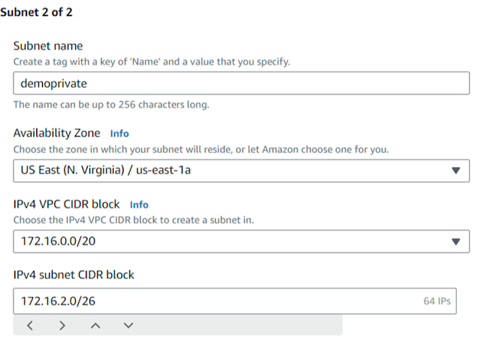Click the Availability Zone label text
Screen dimensions: 481x343
[x=56, y=133]
